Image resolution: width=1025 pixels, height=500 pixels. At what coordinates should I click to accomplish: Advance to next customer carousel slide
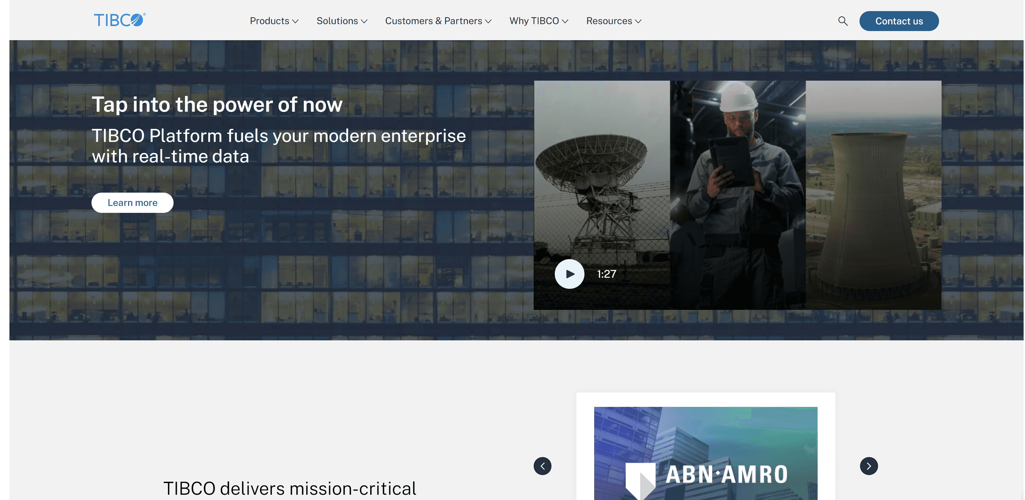[869, 466]
